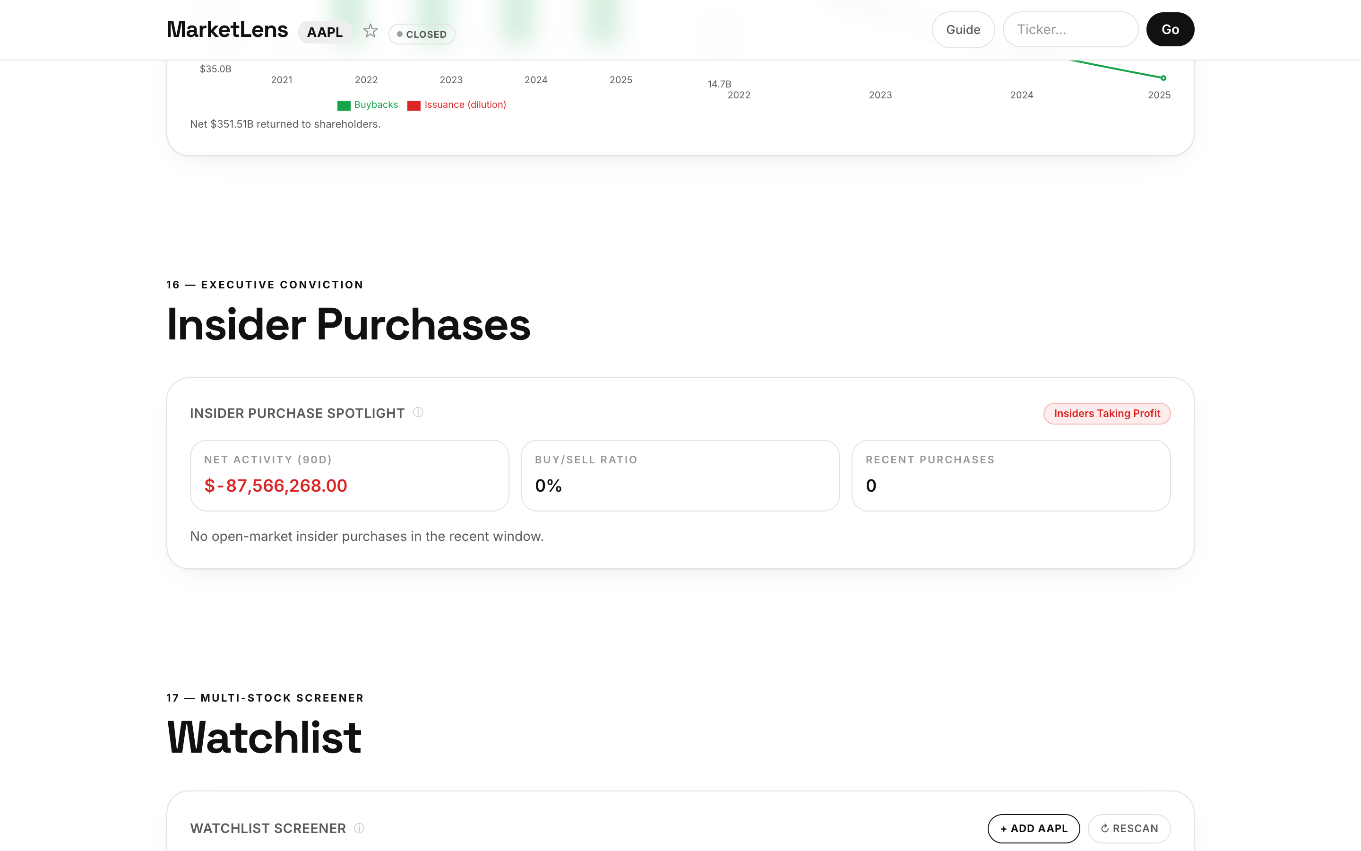Click the MarketLens logo
1361x851 pixels.
click(x=227, y=29)
